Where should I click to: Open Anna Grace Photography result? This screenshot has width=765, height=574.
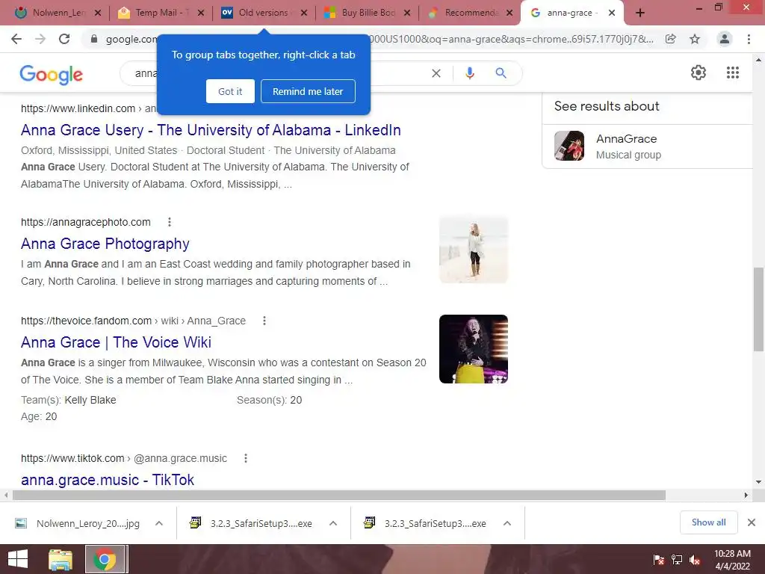105,244
